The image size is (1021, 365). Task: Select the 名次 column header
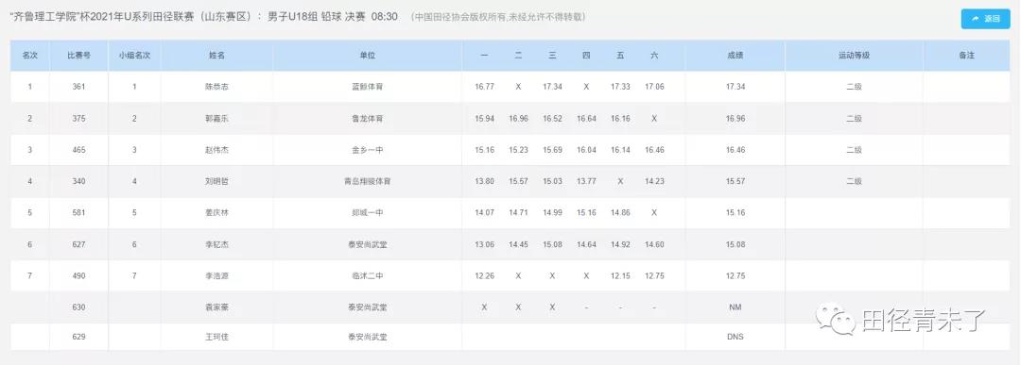click(x=30, y=56)
